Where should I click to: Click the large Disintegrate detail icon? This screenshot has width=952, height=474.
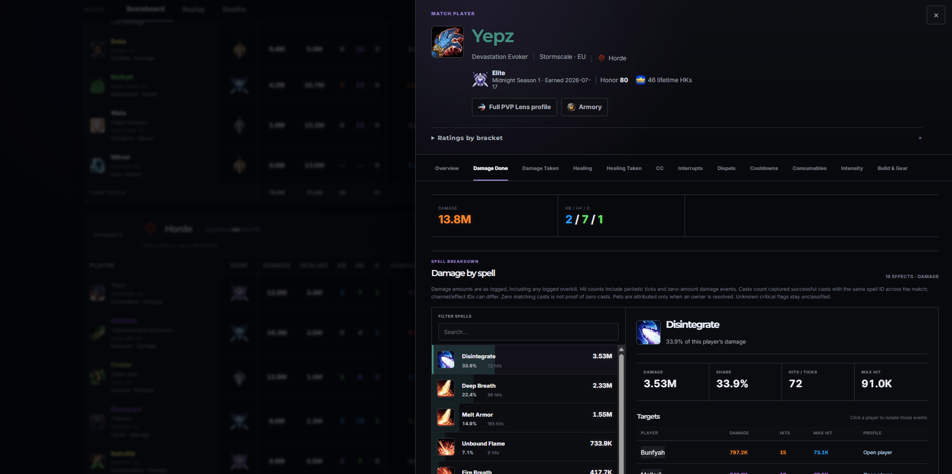[649, 332]
